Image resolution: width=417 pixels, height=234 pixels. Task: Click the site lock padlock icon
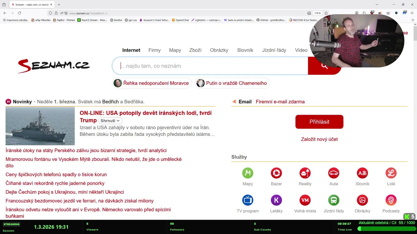56,13
